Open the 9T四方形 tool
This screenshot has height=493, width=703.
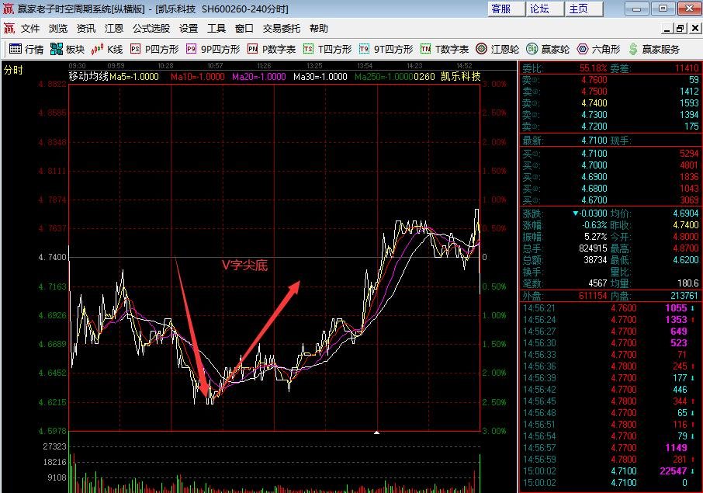tap(386, 49)
